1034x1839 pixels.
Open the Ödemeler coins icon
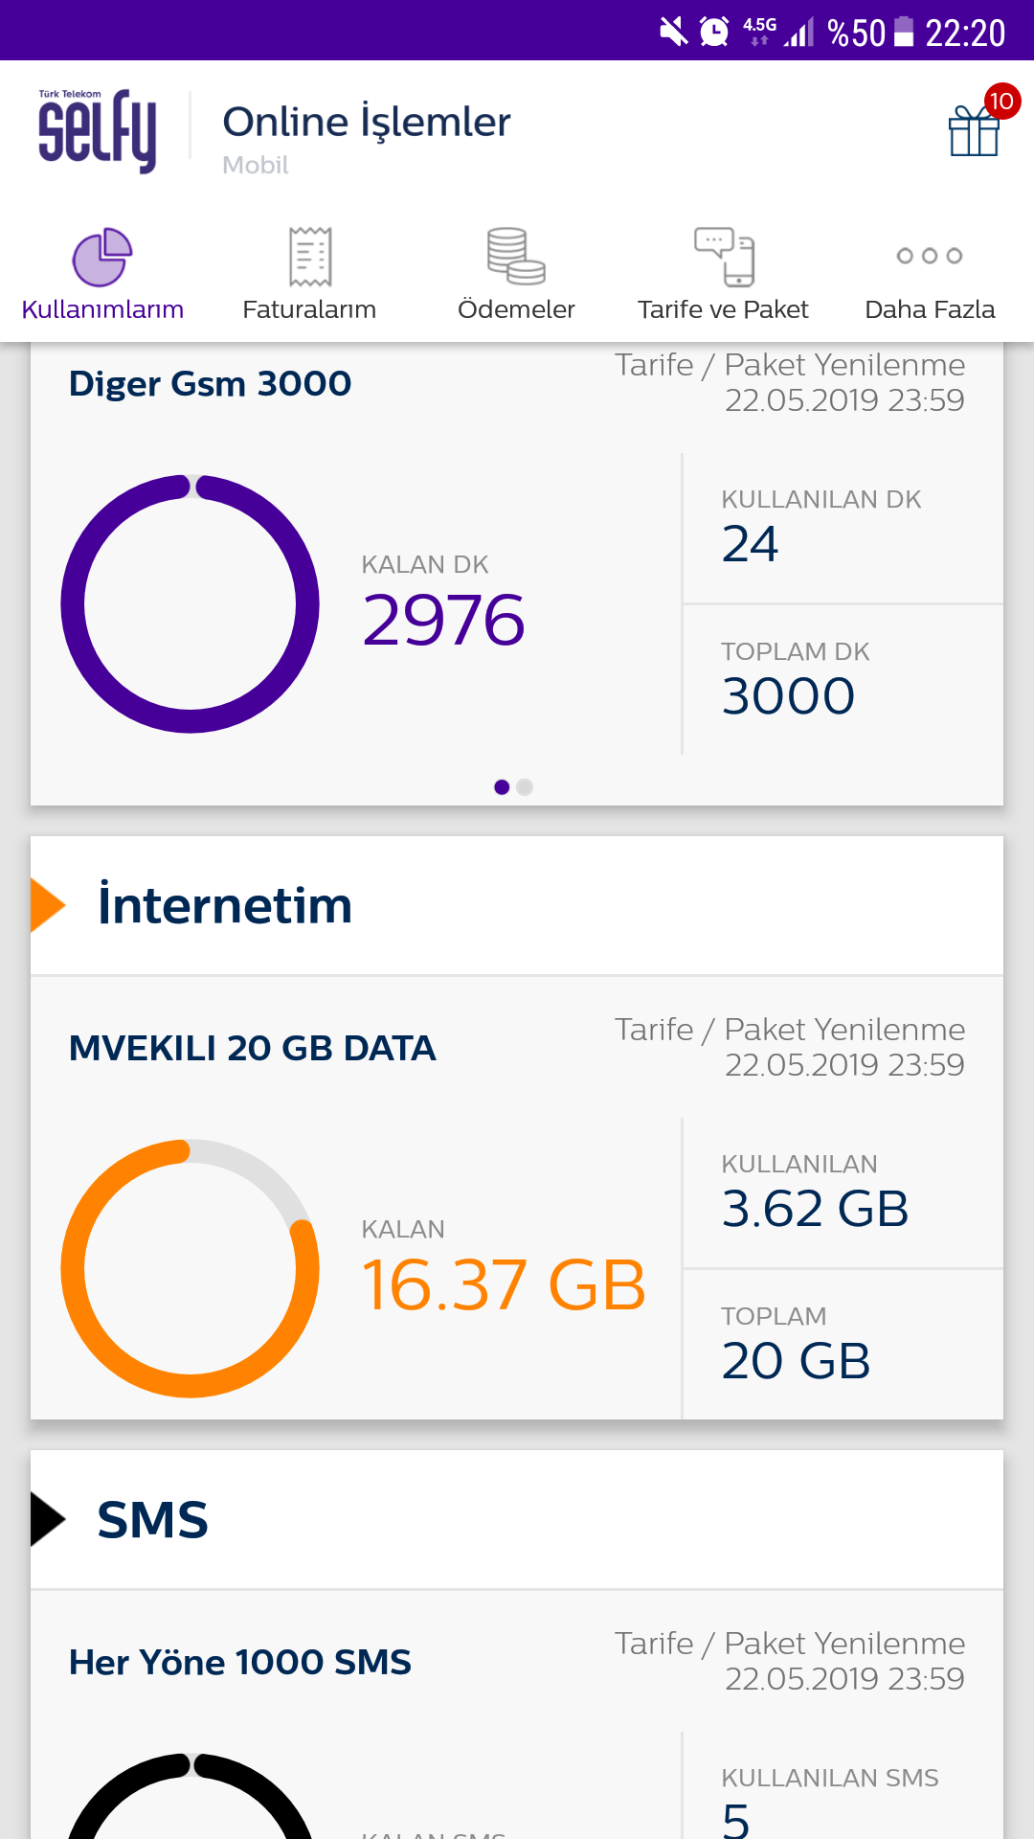pyautogui.click(x=516, y=257)
